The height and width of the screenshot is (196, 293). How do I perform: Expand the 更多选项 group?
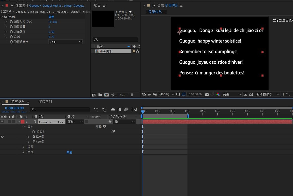(28, 142)
